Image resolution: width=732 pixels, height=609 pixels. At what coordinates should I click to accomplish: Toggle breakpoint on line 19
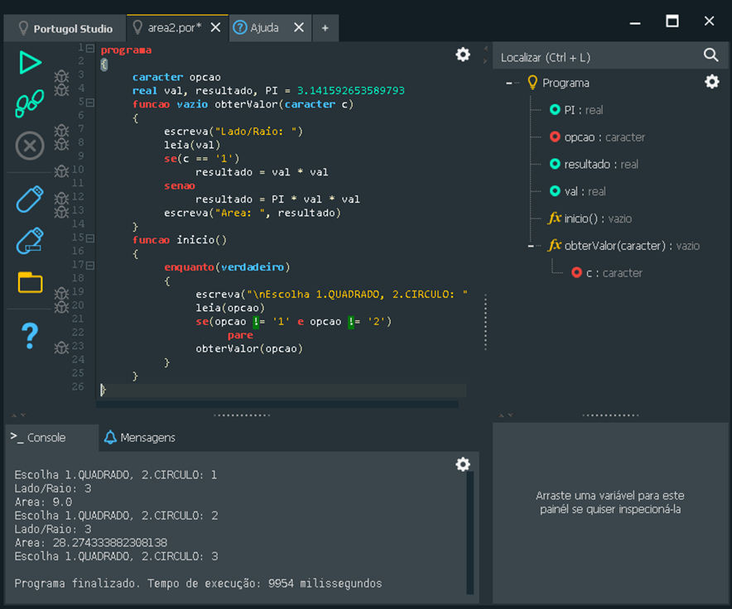pos(61,293)
